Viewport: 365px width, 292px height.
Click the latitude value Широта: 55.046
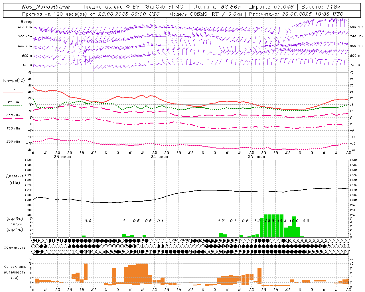pyautogui.click(x=271, y=7)
